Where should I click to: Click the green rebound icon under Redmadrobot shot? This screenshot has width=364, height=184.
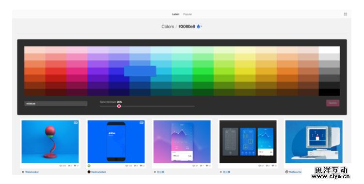pyautogui.click(x=89, y=166)
